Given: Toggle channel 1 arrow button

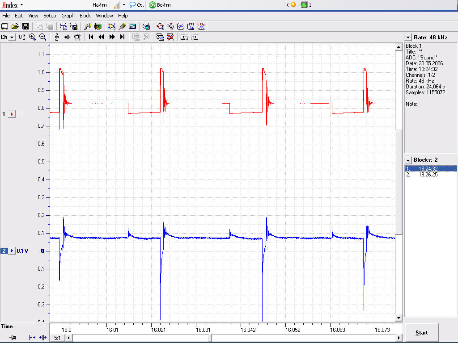Looking at the screenshot, I should [12, 114].
